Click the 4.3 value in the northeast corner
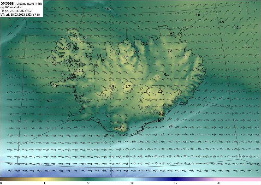Viewport: 261px width, 185px height. pyautogui.click(x=236, y=28)
